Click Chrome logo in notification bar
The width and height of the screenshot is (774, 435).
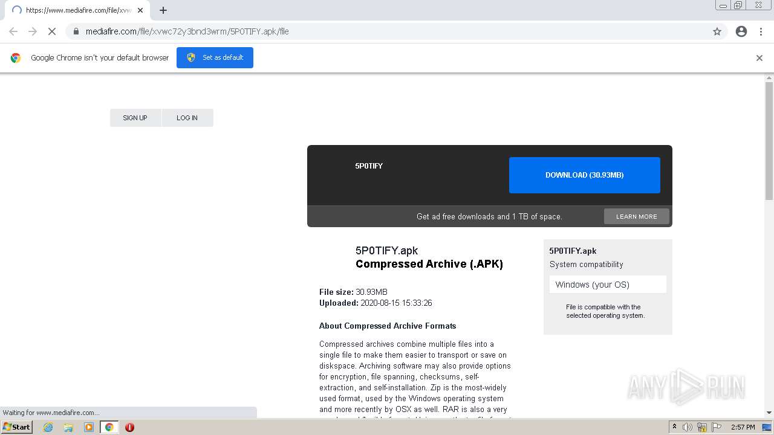16,58
